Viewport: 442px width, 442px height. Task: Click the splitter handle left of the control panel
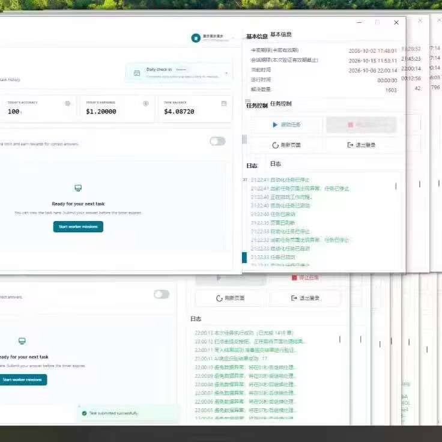(244, 139)
